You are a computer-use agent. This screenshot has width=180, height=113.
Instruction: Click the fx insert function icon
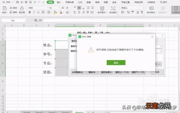(x=40, y=20)
